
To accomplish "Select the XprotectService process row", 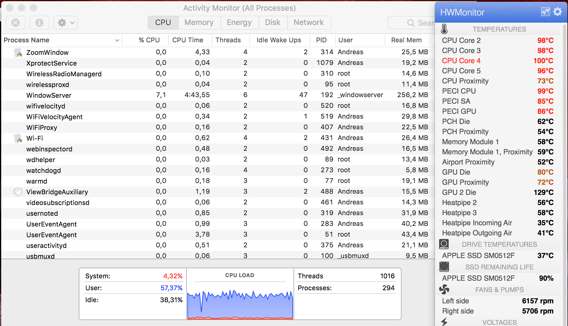I will point(218,63).
